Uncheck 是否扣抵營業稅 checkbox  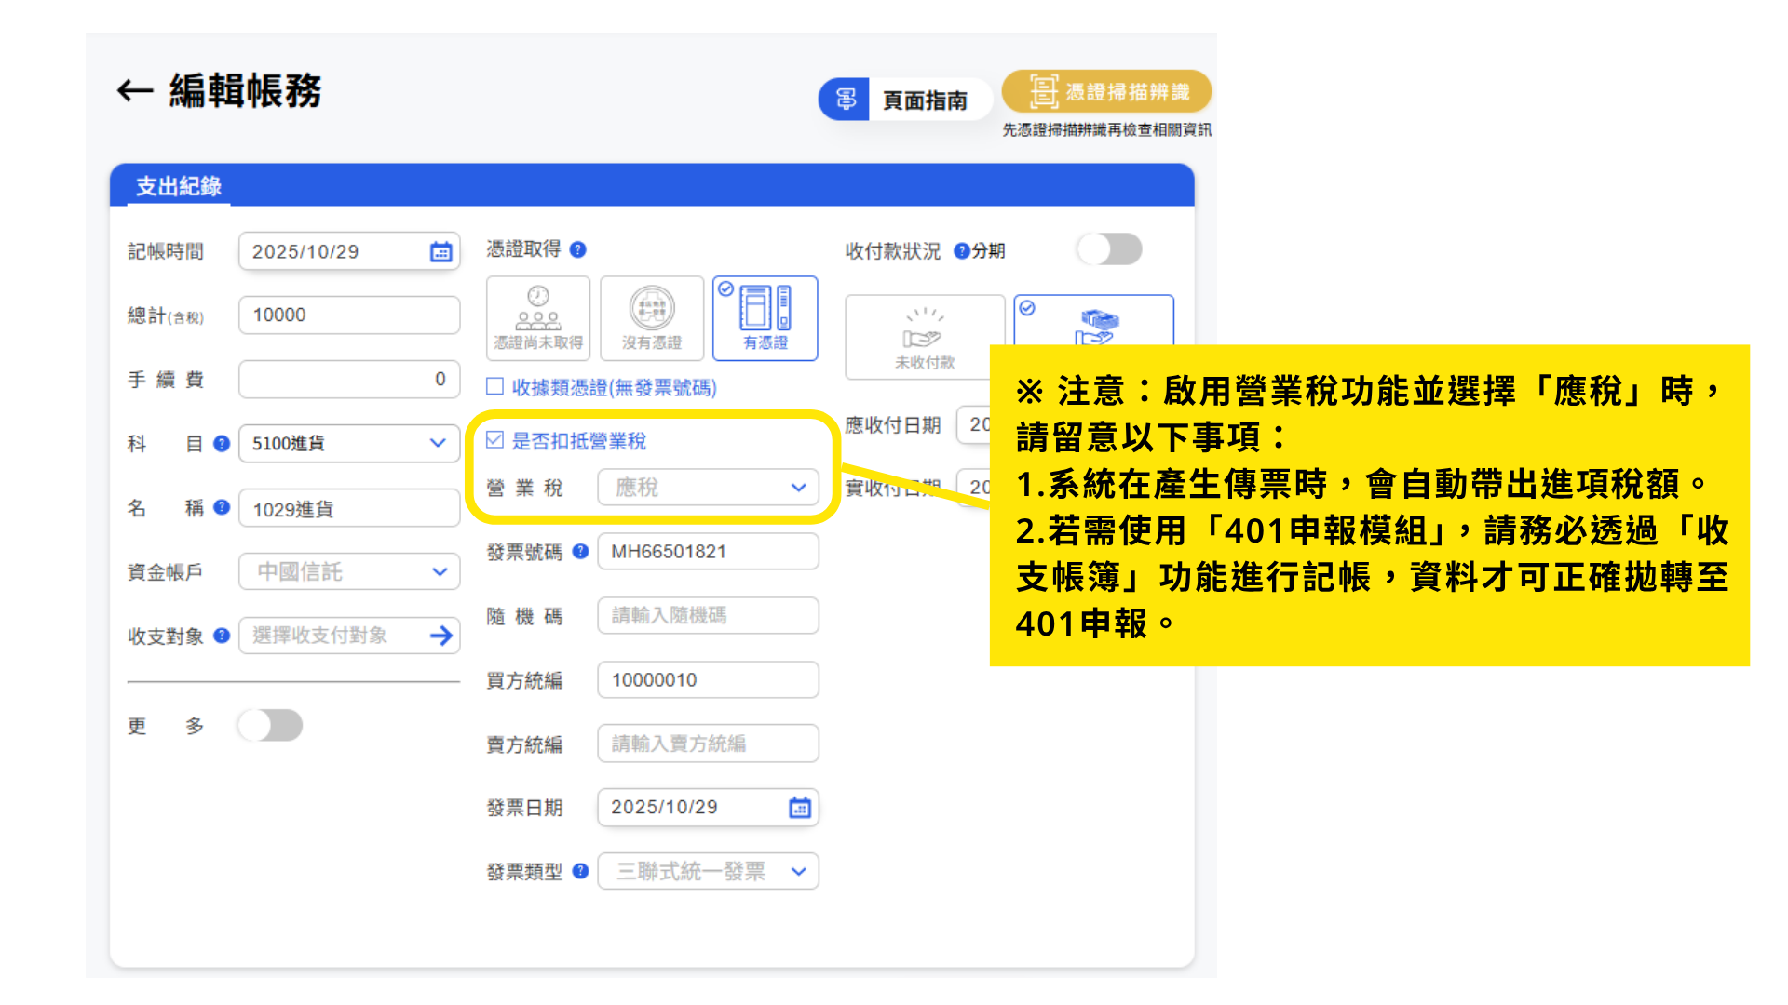(495, 440)
